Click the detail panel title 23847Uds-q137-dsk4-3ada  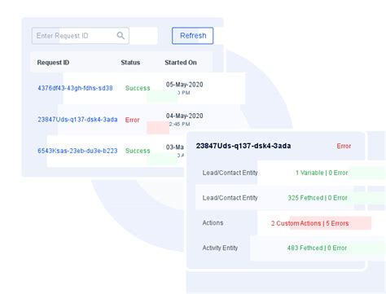coord(243,146)
